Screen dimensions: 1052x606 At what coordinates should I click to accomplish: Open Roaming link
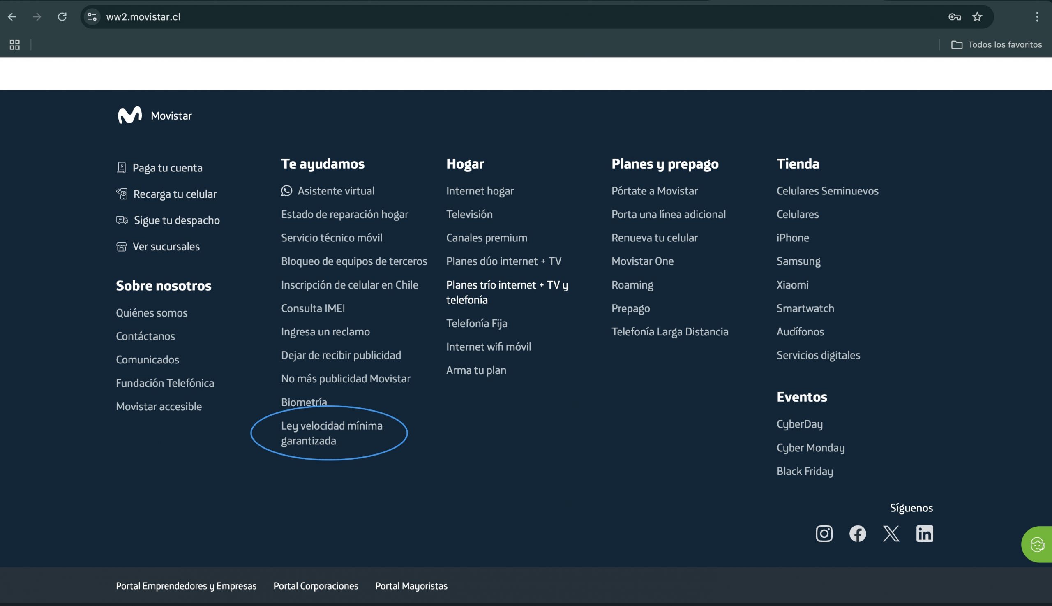632,284
